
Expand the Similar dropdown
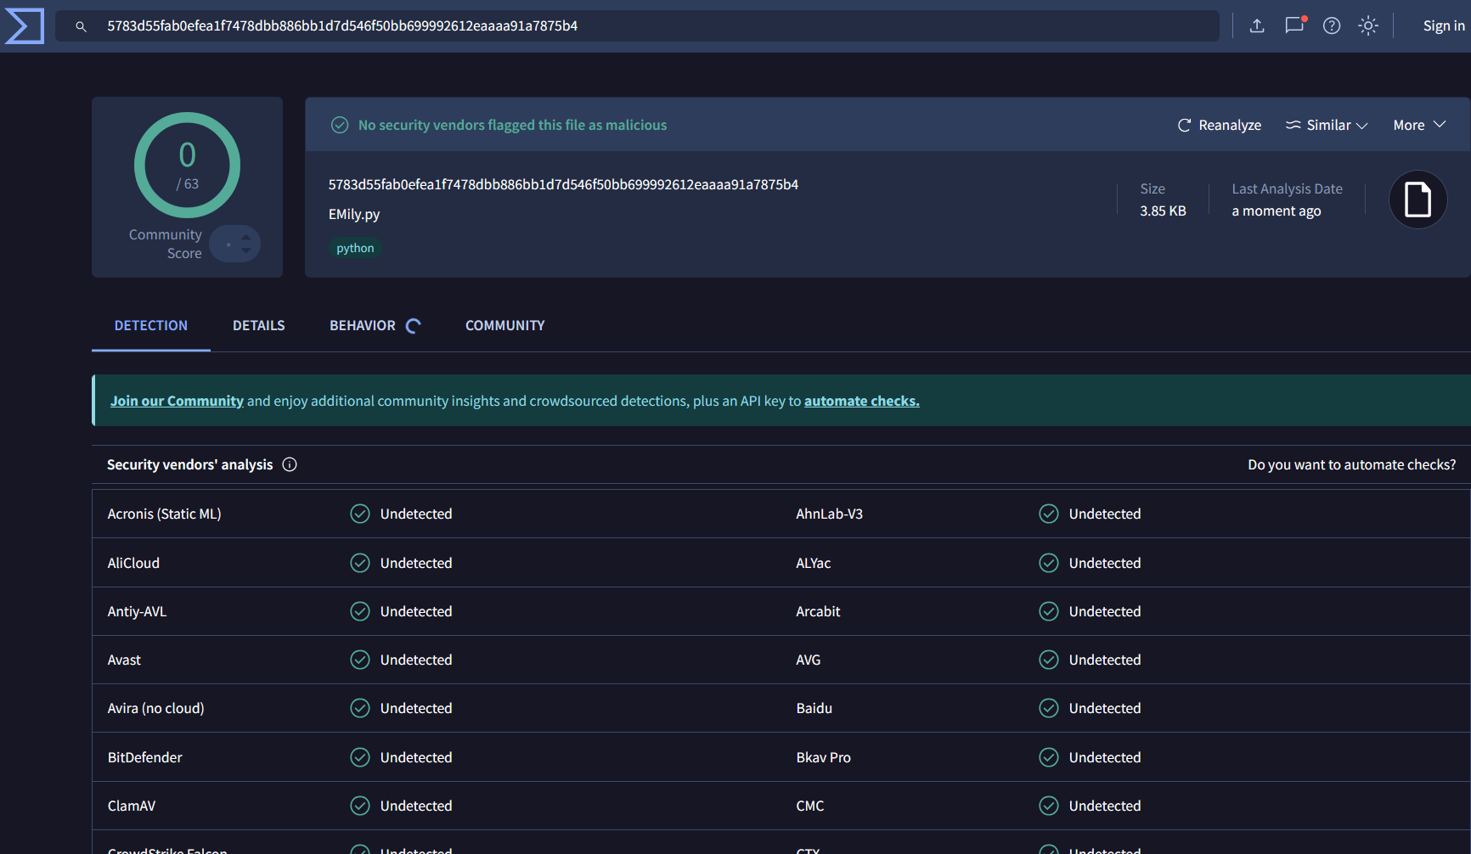pyautogui.click(x=1327, y=125)
